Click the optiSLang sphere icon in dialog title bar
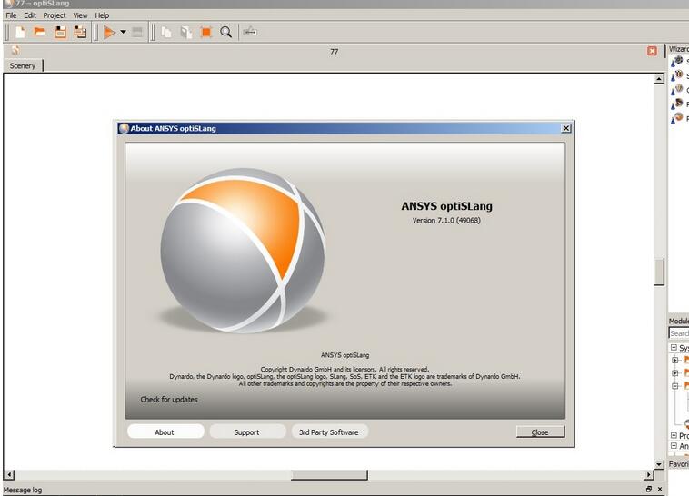Viewport: 689px width, 496px height. [x=124, y=128]
